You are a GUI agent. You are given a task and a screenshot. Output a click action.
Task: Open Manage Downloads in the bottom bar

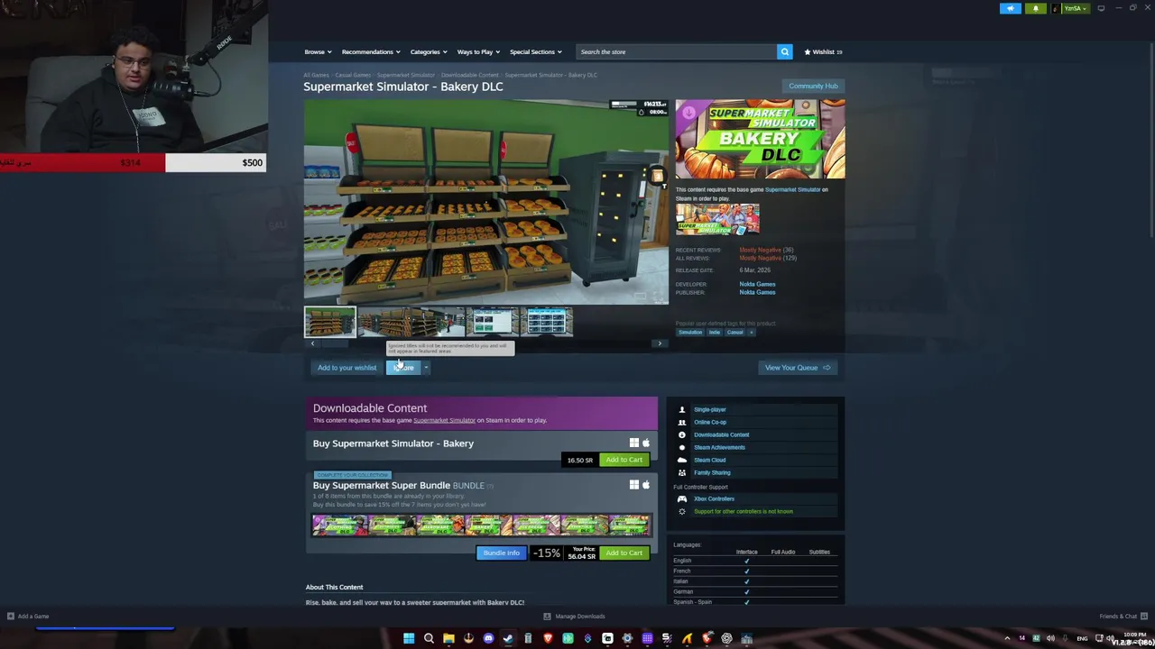tap(575, 617)
